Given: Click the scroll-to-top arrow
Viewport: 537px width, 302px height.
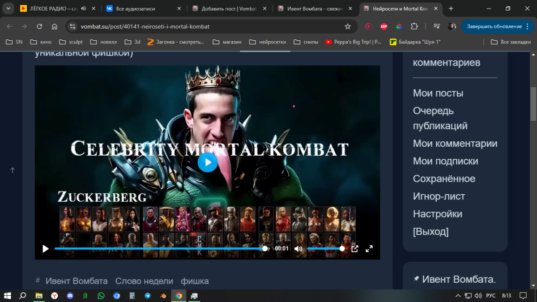Looking at the screenshot, I should point(13,170).
